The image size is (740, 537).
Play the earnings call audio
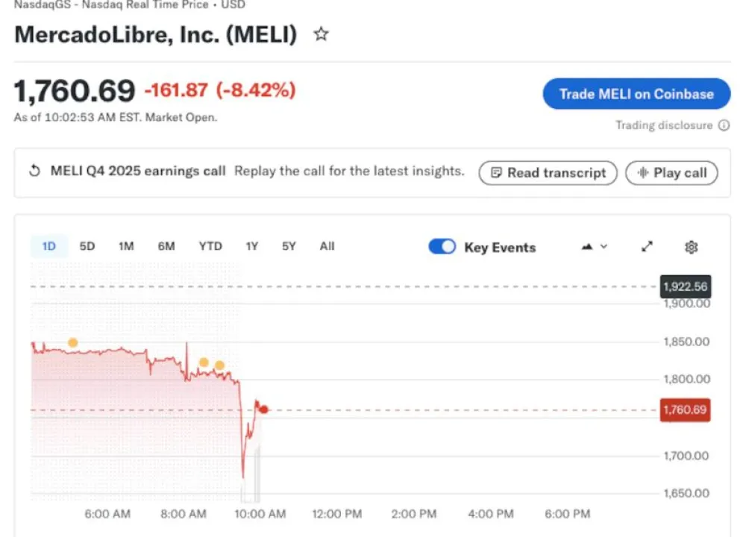pyautogui.click(x=671, y=172)
